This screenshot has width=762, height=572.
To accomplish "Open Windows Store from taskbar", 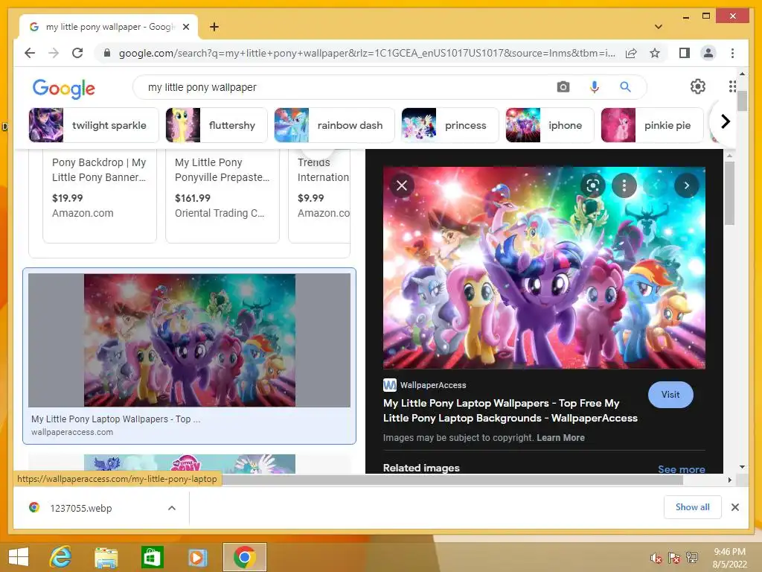I will pos(152,557).
